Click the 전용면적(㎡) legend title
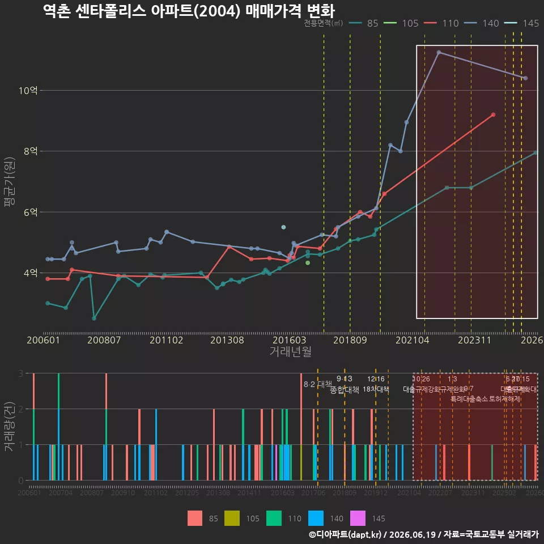 pos(324,23)
